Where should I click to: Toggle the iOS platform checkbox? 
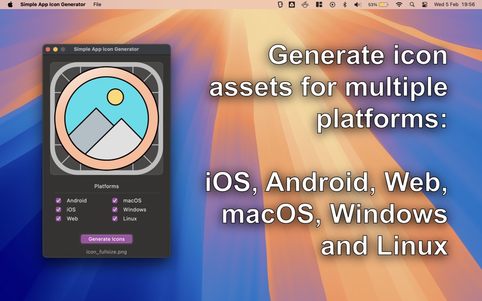[x=58, y=209]
